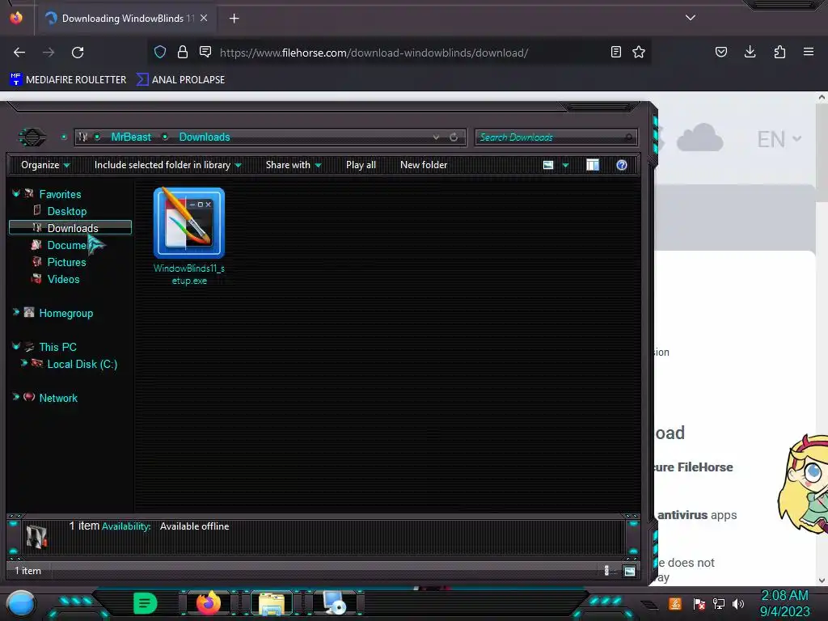The height and width of the screenshot is (621, 828).
Task: Open Explorer help icon
Action: pyautogui.click(x=622, y=165)
